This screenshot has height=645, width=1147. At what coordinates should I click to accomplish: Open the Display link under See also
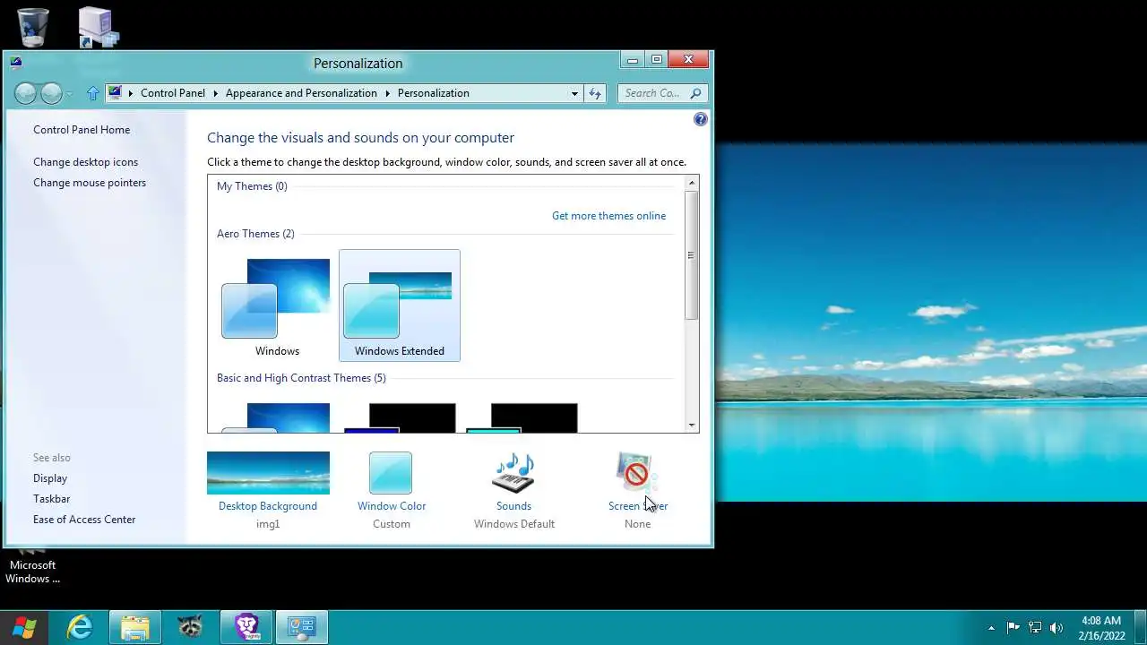(50, 478)
